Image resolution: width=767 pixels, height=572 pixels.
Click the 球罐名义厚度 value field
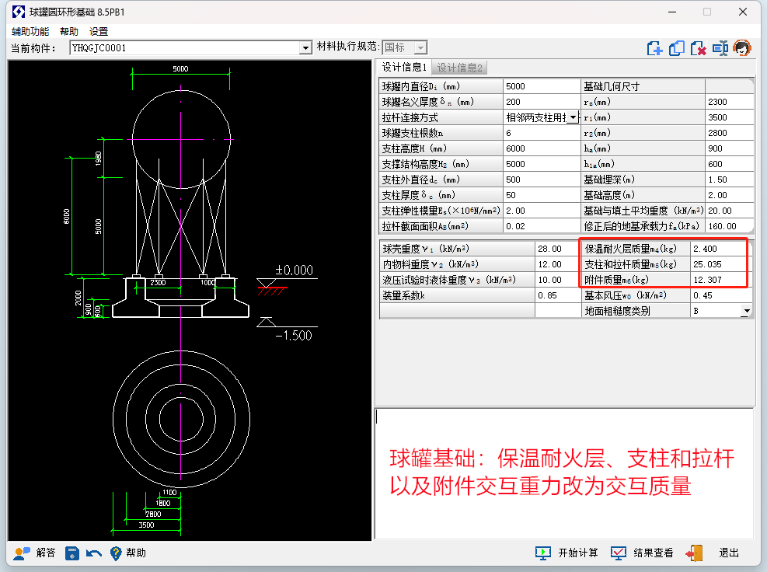(x=542, y=102)
